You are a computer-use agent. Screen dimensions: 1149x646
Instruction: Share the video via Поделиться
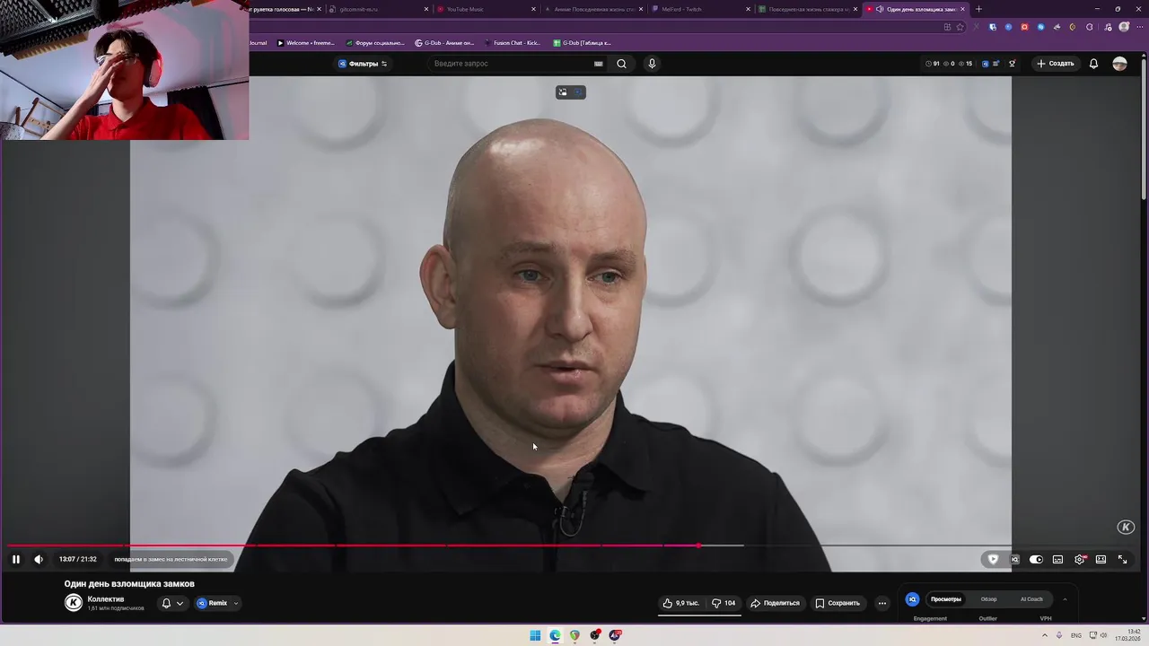775,603
